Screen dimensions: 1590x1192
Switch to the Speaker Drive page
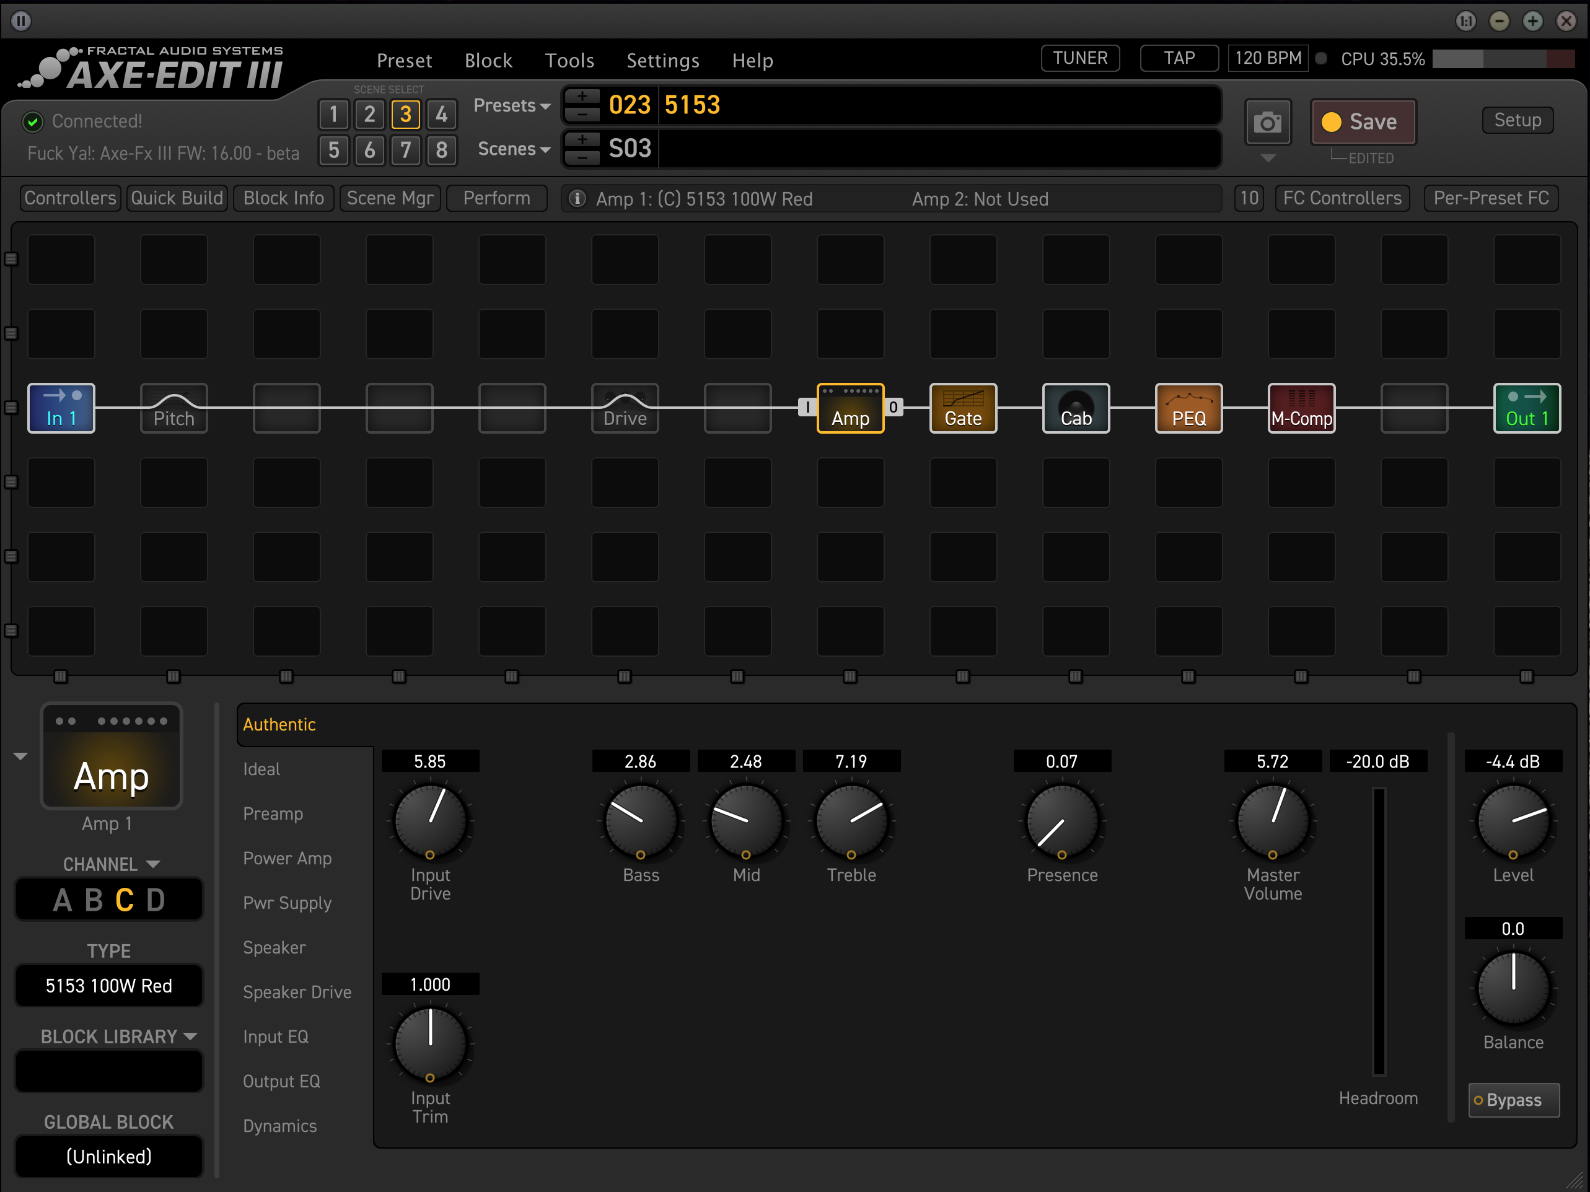tap(297, 993)
